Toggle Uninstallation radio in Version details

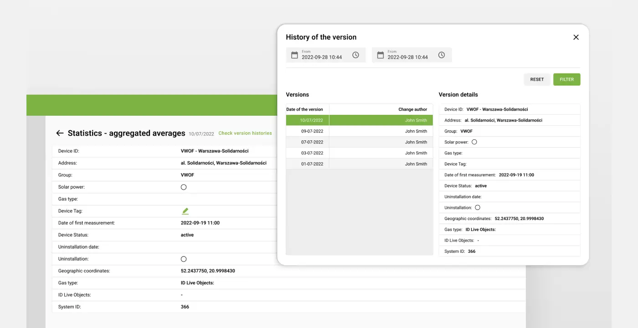tap(478, 208)
